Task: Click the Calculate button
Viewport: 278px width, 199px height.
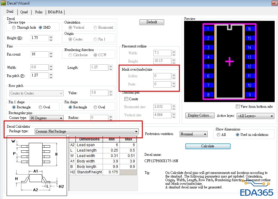Action: 208,146
